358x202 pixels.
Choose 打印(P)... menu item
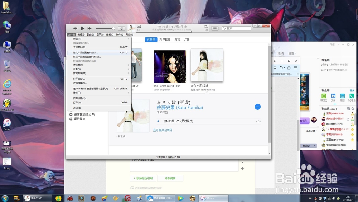point(99,103)
